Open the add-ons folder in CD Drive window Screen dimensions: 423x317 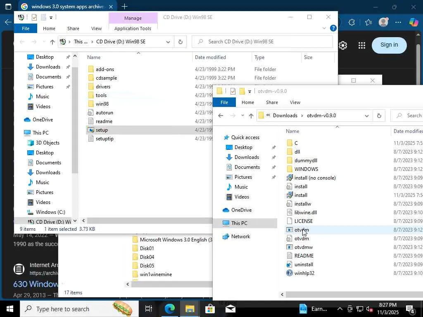(x=105, y=69)
